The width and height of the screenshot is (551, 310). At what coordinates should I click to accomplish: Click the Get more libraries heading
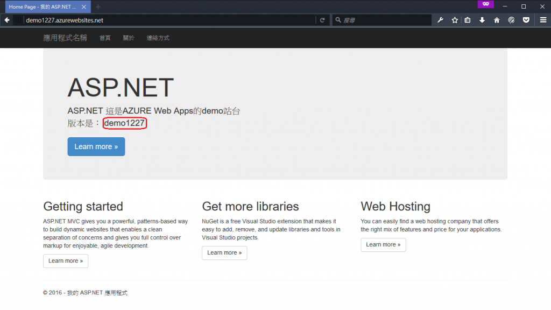tap(251, 206)
